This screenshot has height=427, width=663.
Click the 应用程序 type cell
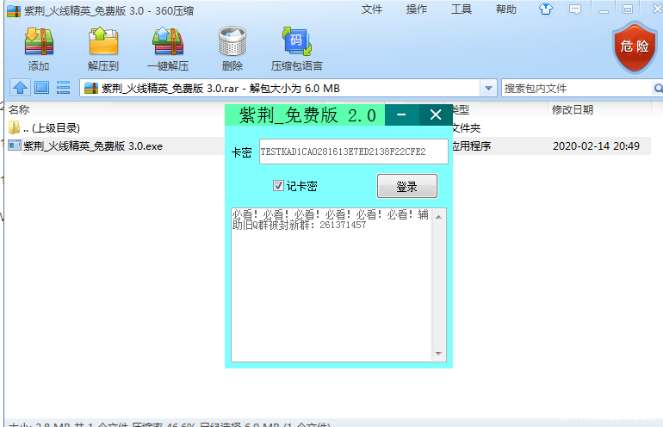pos(471,145)
